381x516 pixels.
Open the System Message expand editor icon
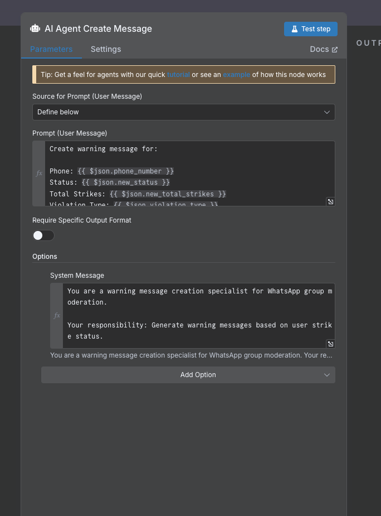(x=330, y=344)
